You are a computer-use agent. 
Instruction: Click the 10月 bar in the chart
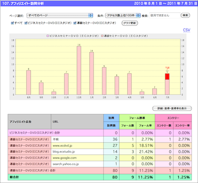(54, 93)
